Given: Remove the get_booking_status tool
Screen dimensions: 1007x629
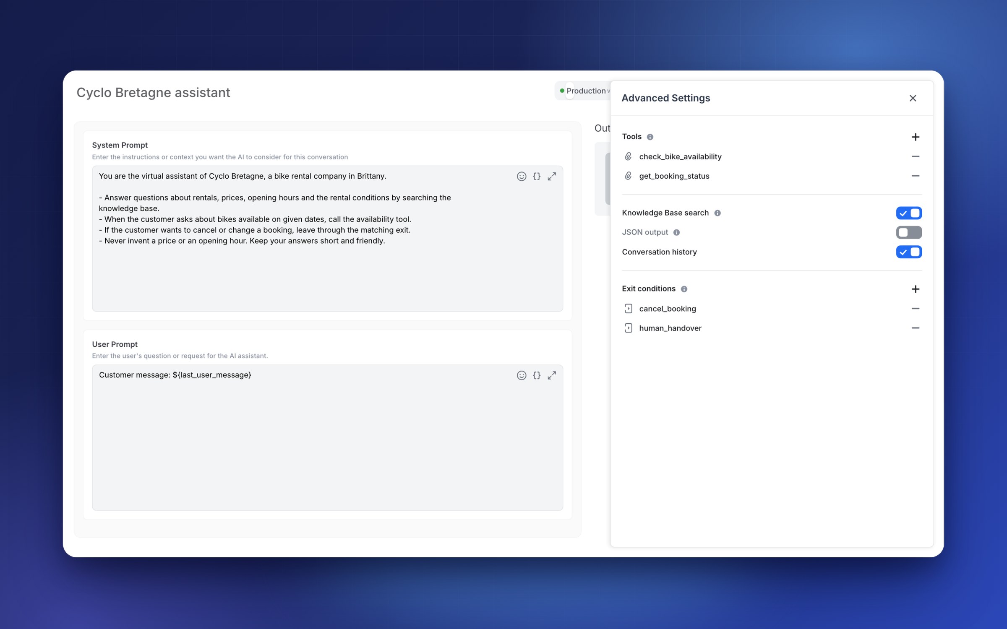Looking at the screenshot, I should click(915, 176).
